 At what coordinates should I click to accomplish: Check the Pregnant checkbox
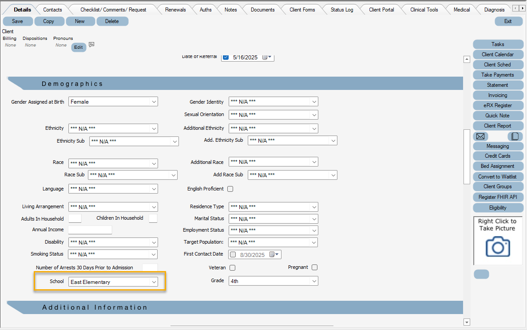point(314,267)
